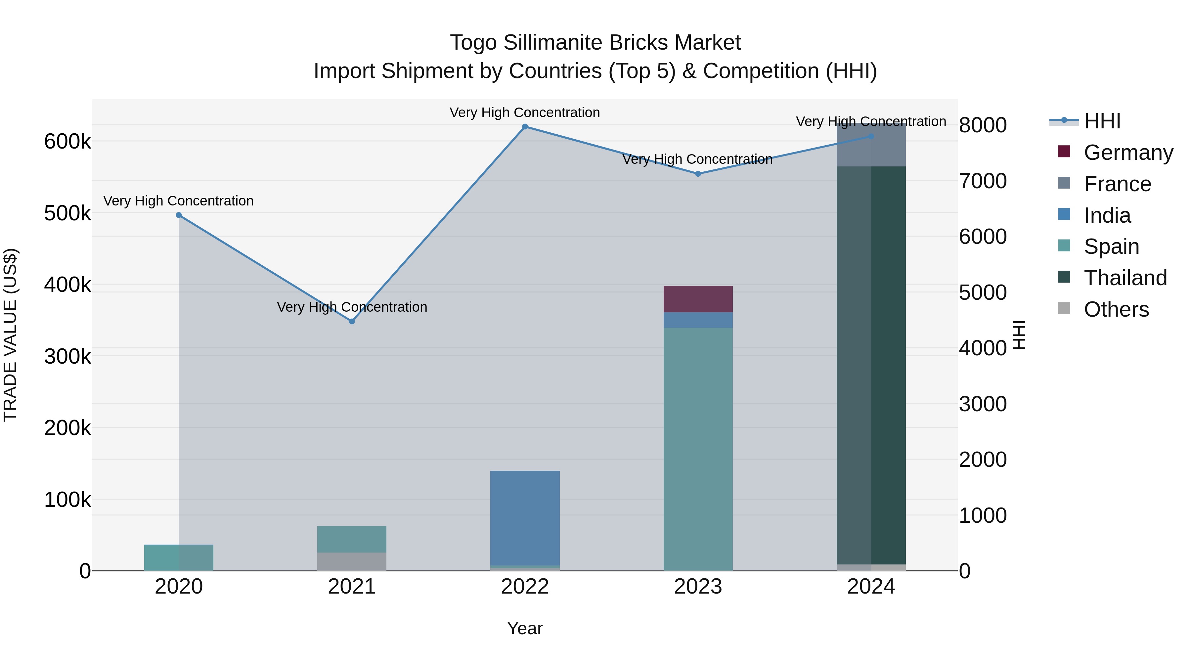The image size is (1191, 670).
Task: Click the '2023' x-axis tick label
Action: pos(698,587)
